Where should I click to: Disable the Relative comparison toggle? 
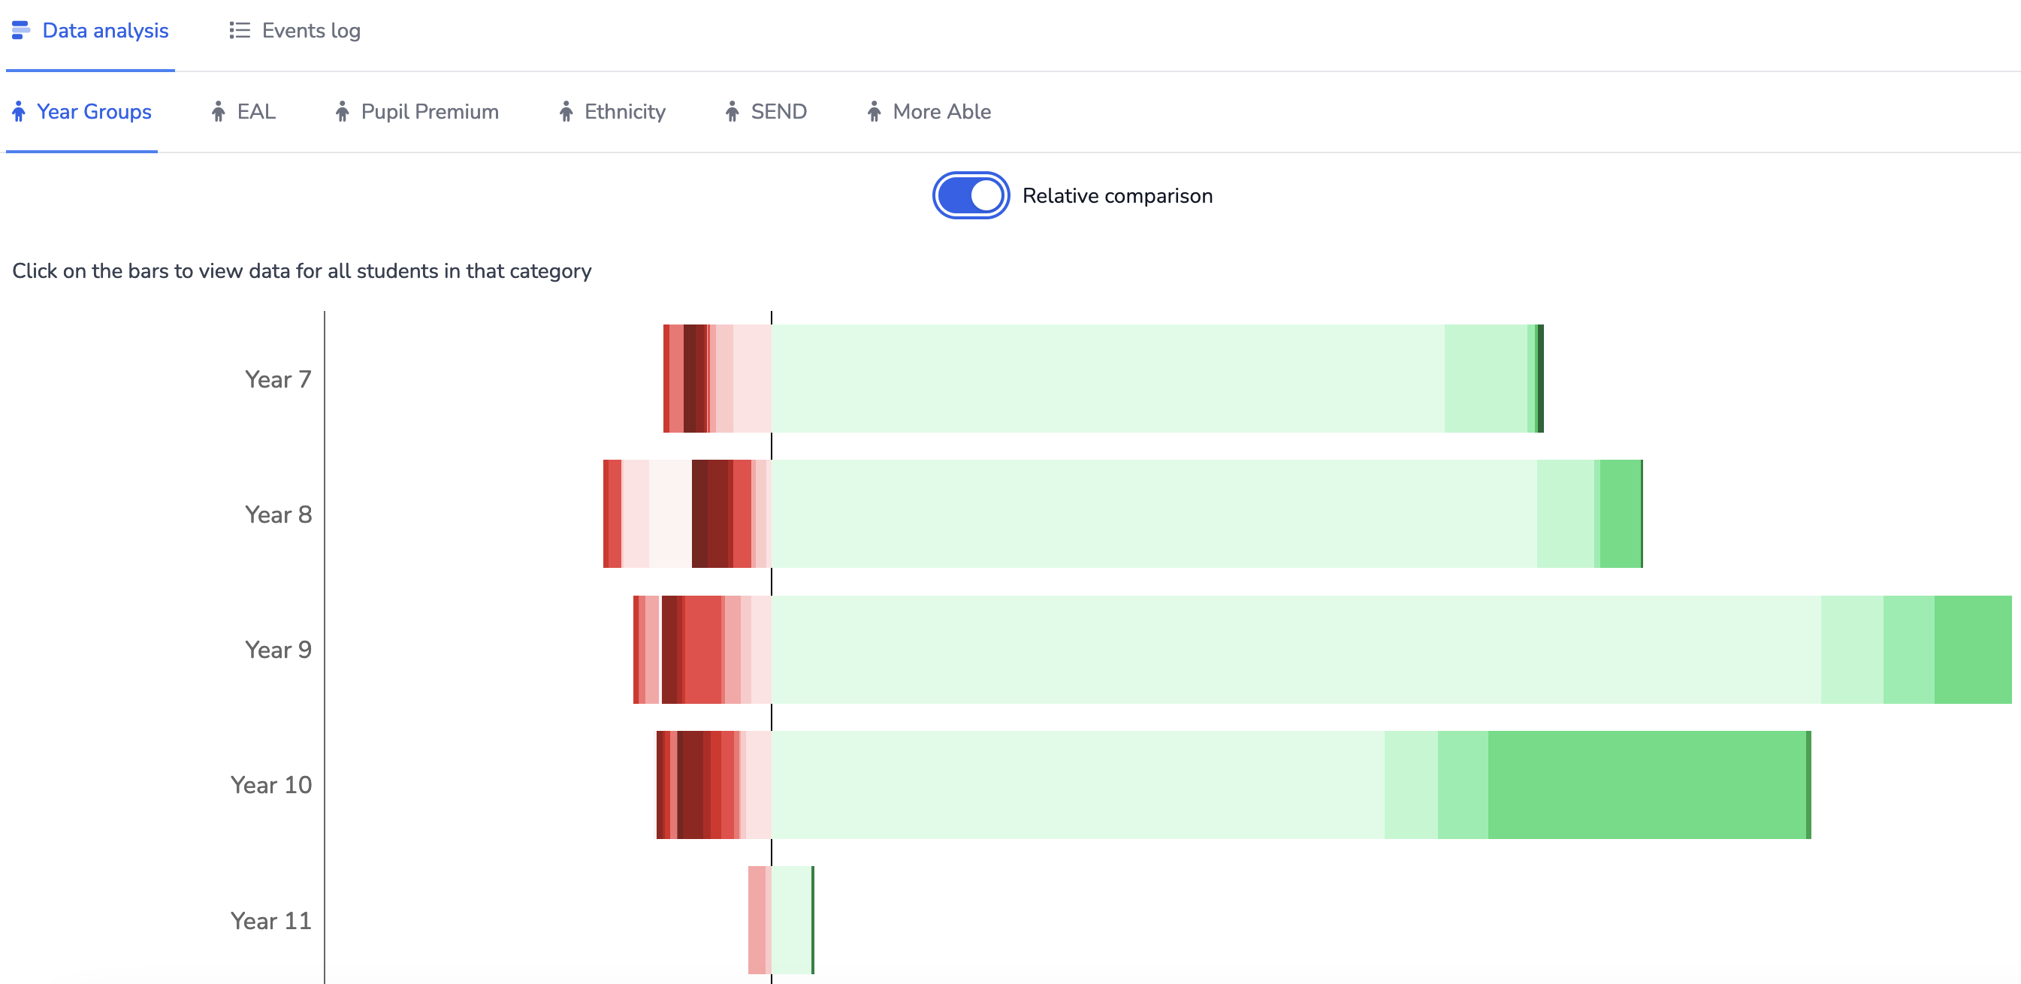[968, 196]
